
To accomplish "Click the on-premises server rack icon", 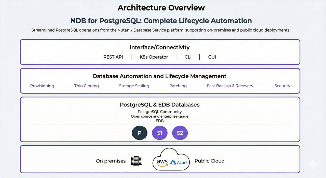I will tap(136, 161).
